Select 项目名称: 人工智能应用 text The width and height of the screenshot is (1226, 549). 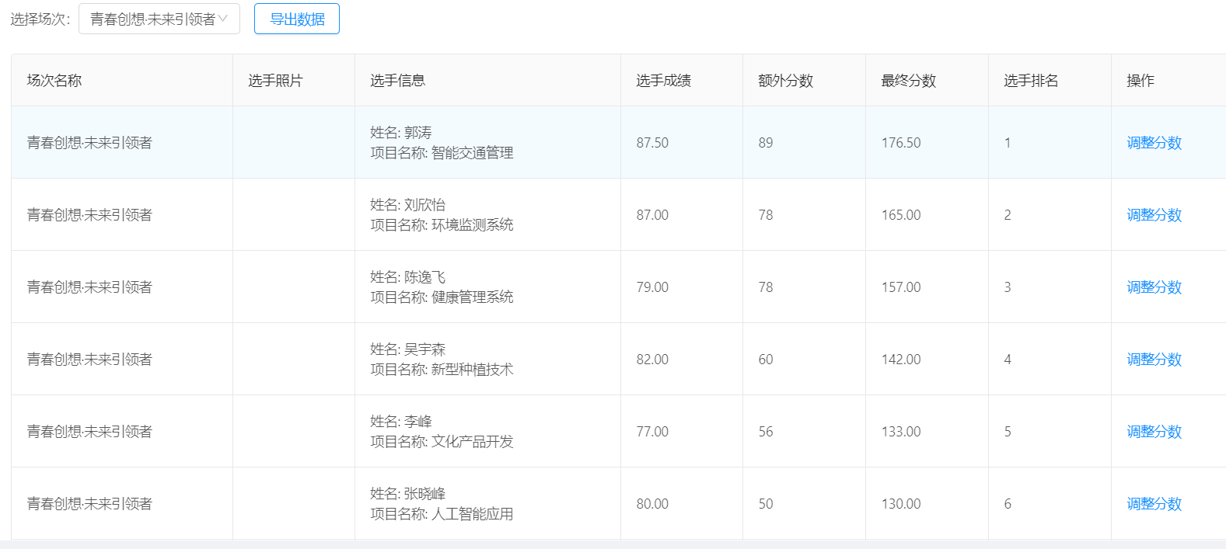[x=442, y=514]
